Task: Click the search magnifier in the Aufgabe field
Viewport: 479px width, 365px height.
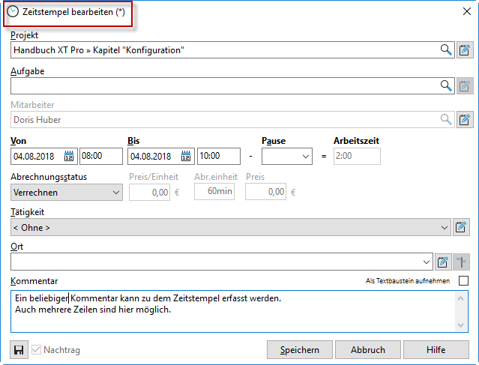Action: [x=446, y=85]
